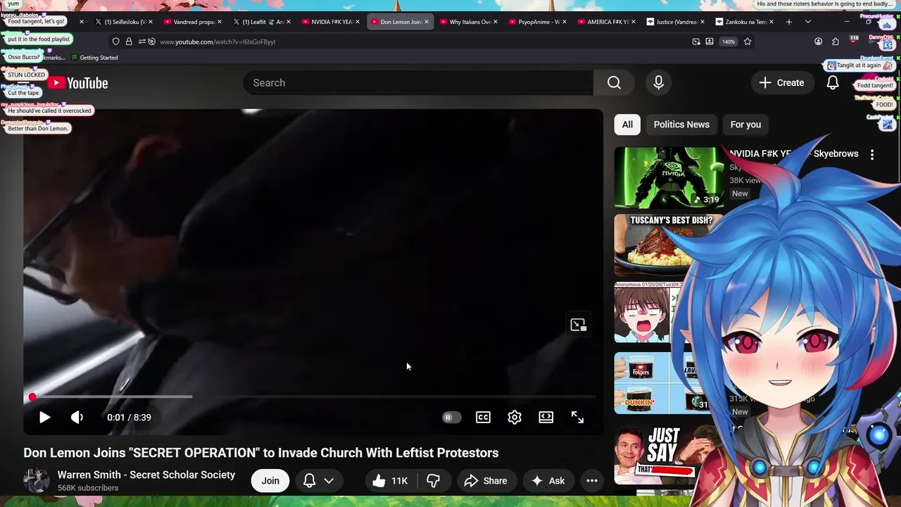Open Warren Smith channel avatar

[x=37, y=481]
